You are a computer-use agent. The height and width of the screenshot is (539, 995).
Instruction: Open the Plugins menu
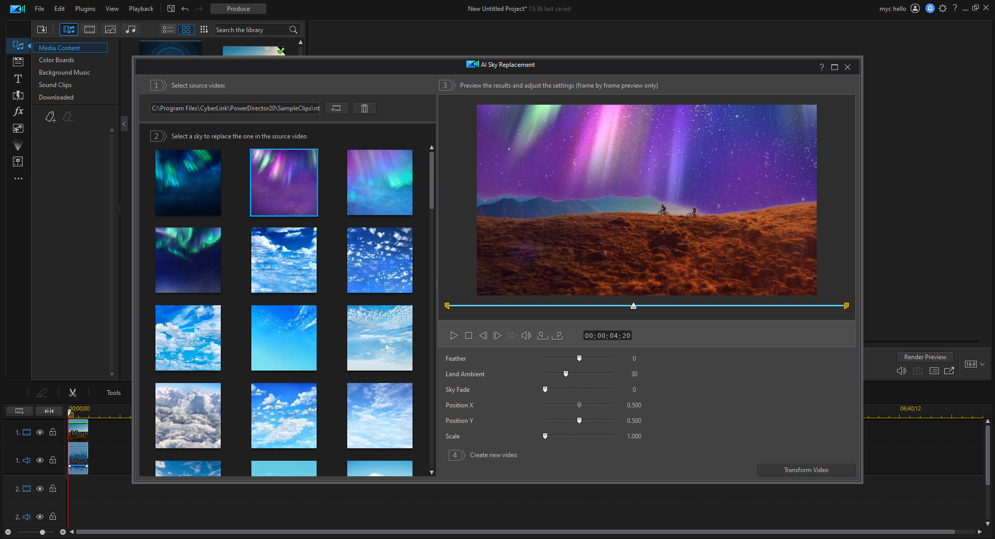coord(84,8)
